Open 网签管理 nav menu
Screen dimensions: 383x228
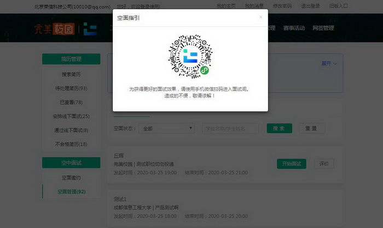click(x=323, y=28)
